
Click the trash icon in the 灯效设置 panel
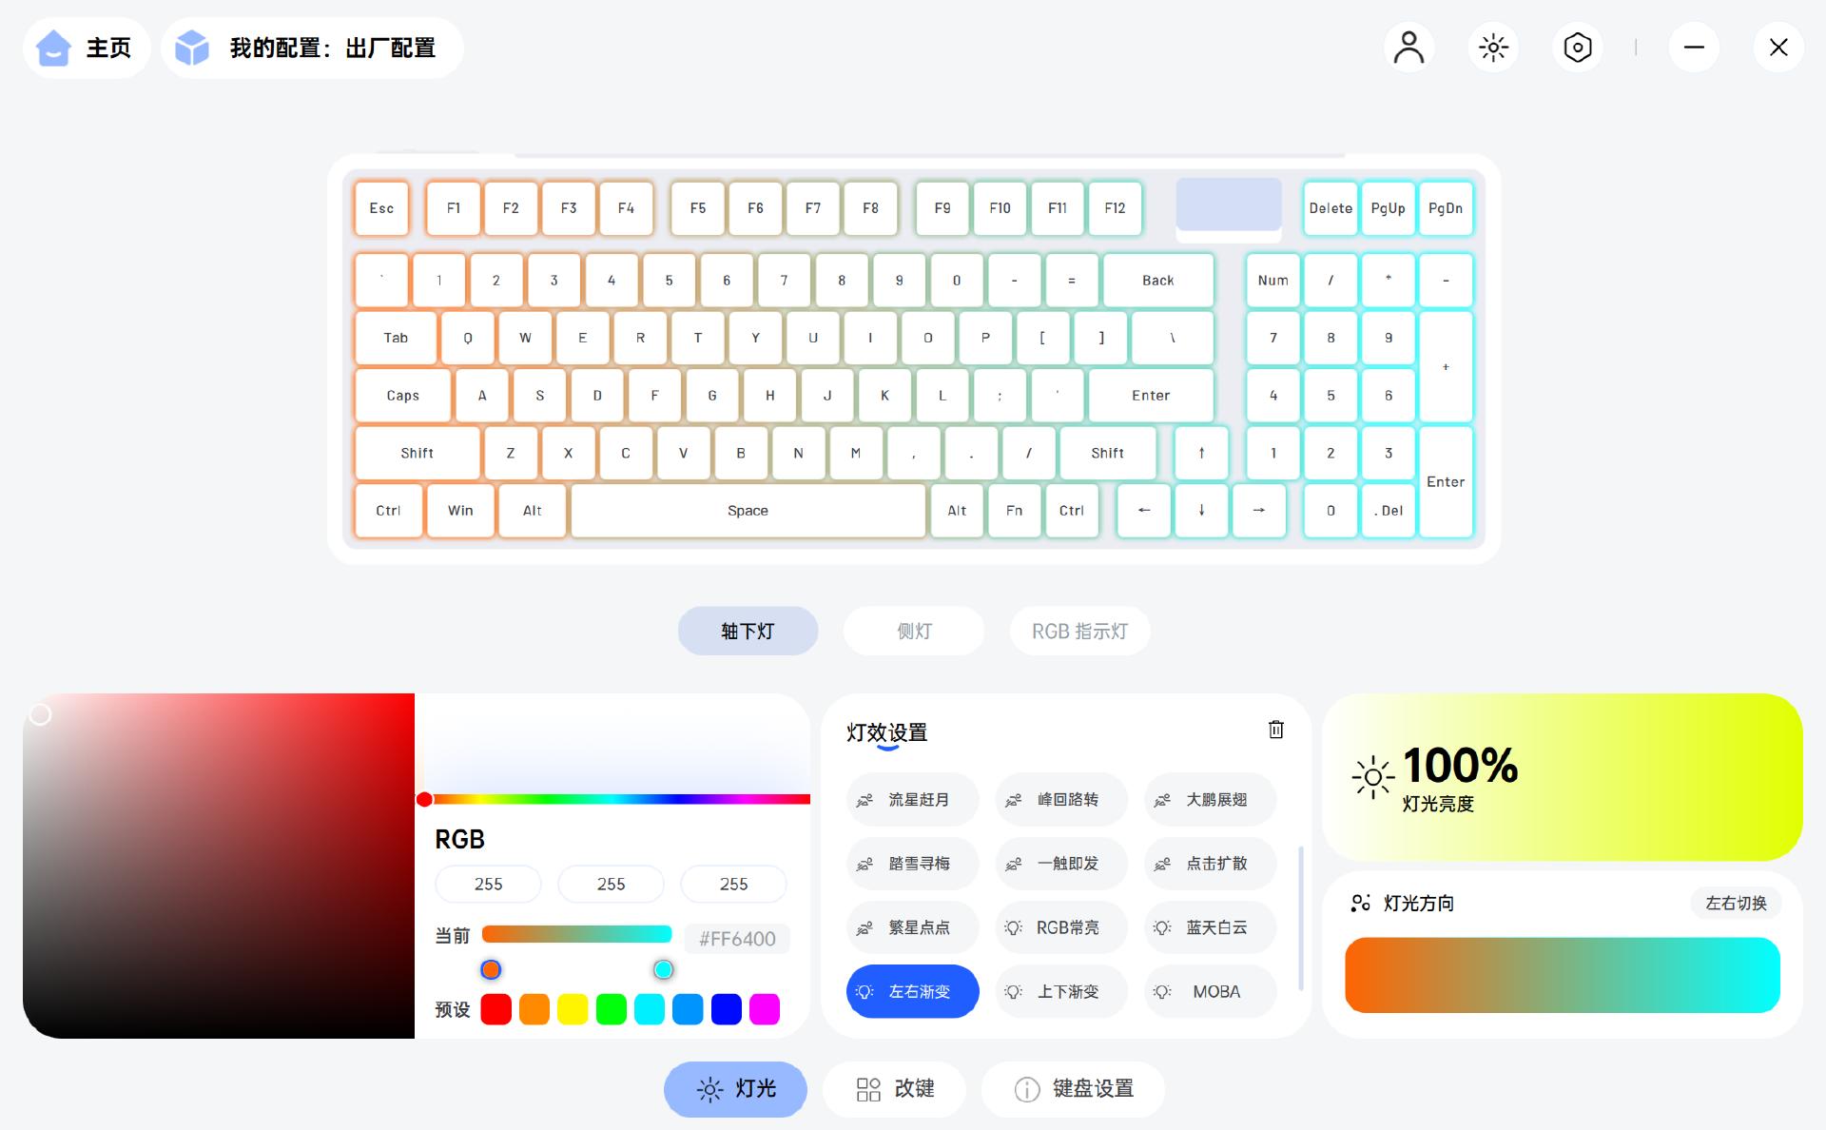[1275, 730]
